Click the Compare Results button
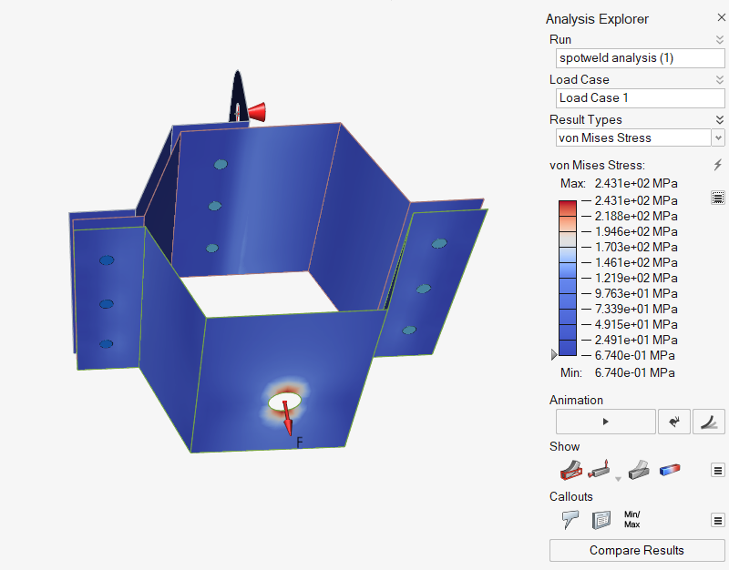Screen dimensions: 729x570 637,550
